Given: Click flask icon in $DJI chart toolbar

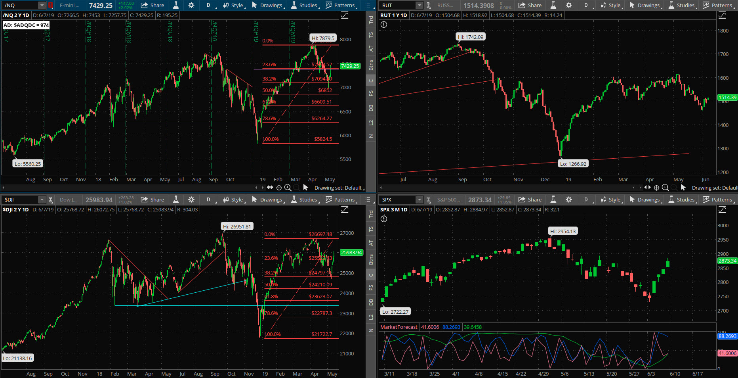Looking at the screenshot, I should tap(176, 200).
